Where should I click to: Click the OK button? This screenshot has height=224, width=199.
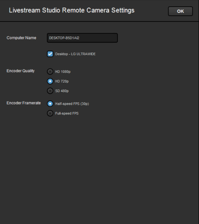180,11
